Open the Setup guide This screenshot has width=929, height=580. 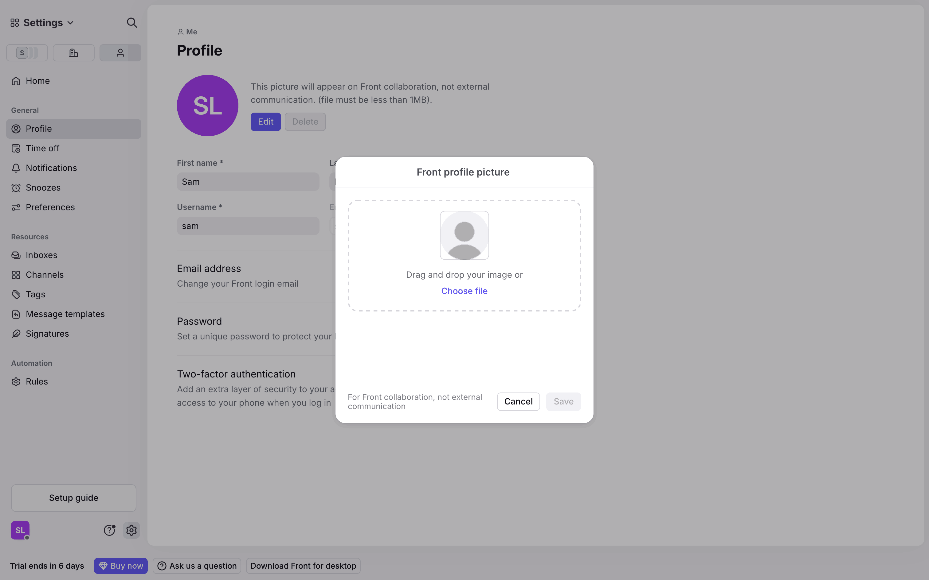click(74, 498)
